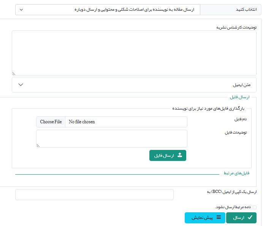Click the checkmark icon on ارسال button

250,218
